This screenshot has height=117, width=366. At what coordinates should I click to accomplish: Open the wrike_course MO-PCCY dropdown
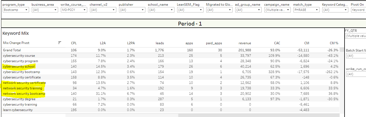pos(74,10)
